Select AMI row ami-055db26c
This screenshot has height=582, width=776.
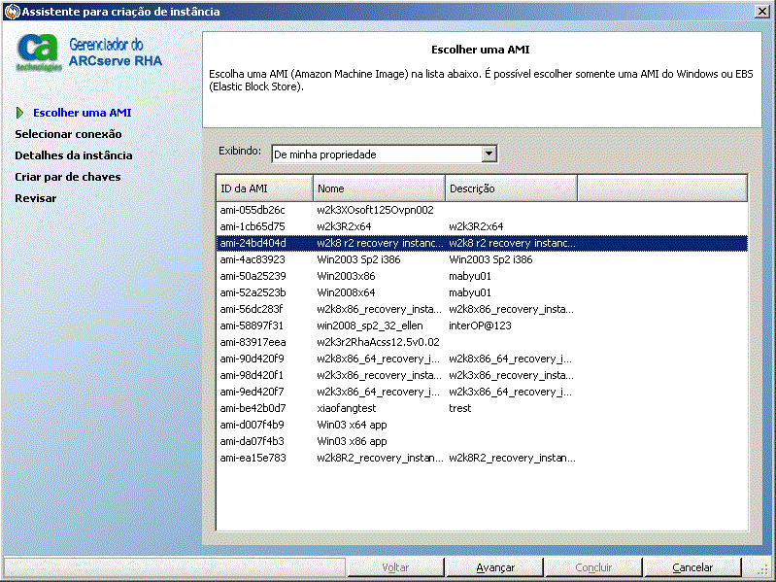coord(253,210)
